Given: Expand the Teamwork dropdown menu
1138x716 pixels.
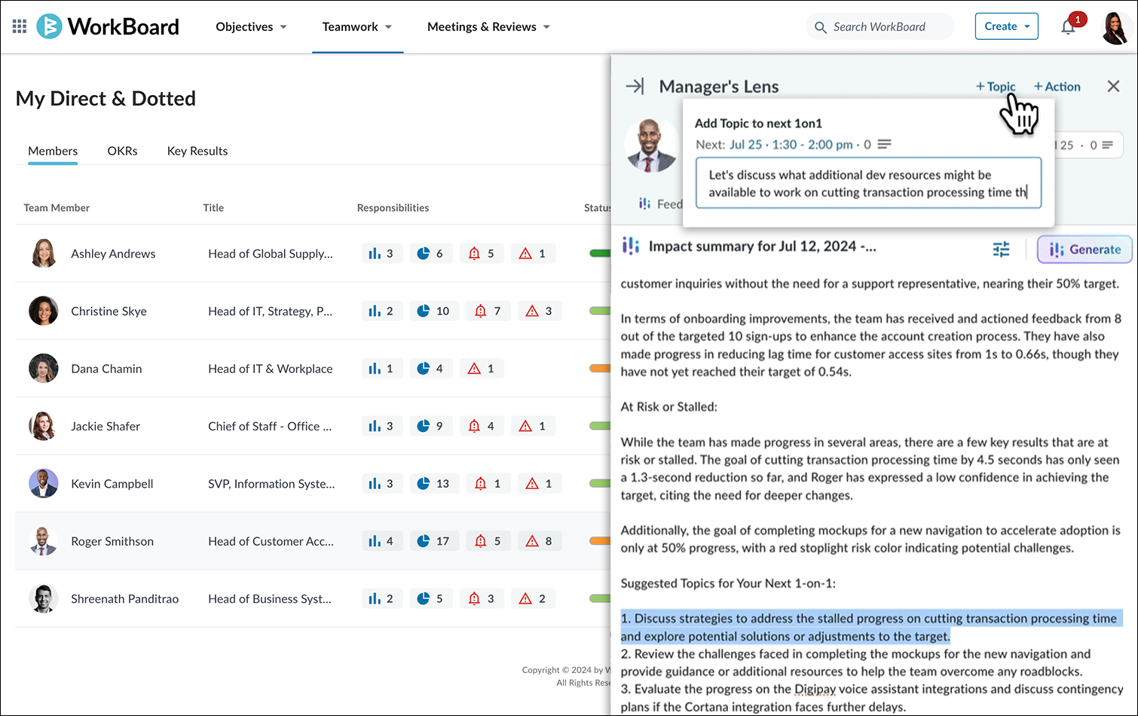Looking at the screenshot, I should coord(357,26).
